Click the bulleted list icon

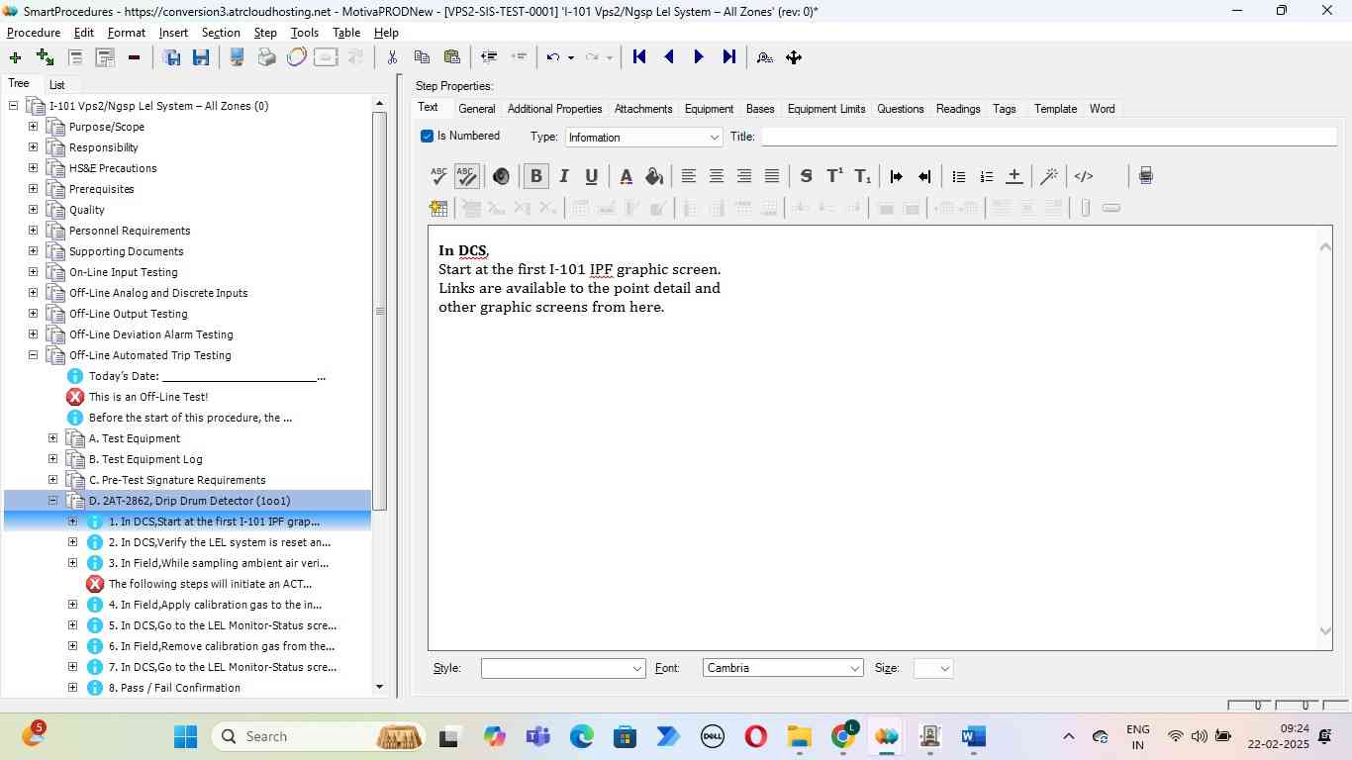coord(958,176)
